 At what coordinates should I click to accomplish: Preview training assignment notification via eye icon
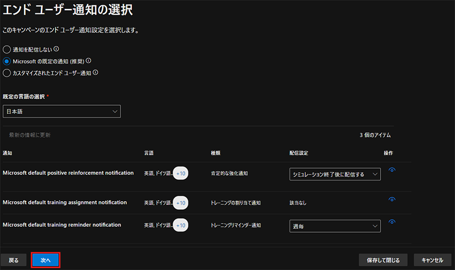(x=392, y=200)
